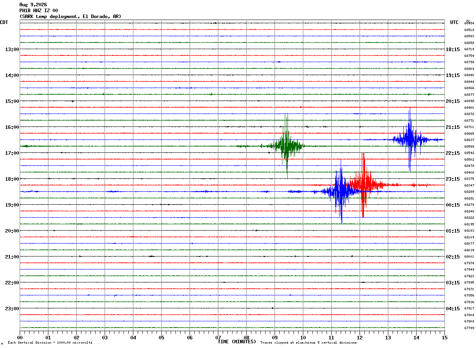This screenshot has height=348, width=476.
Task: Select the '16:00' CDT hour label
Action: click(x=12, y=127)
